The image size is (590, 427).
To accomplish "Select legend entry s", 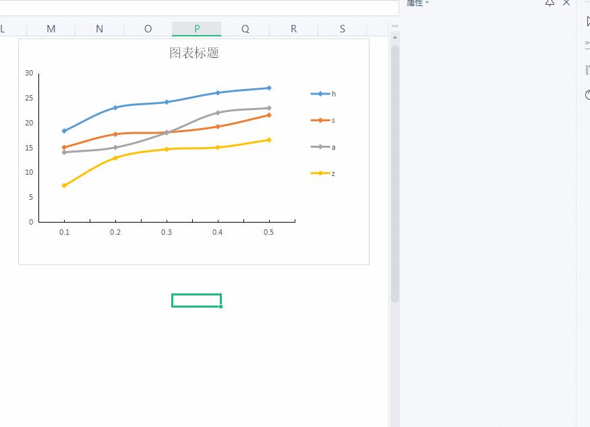I will click(323, 120).
